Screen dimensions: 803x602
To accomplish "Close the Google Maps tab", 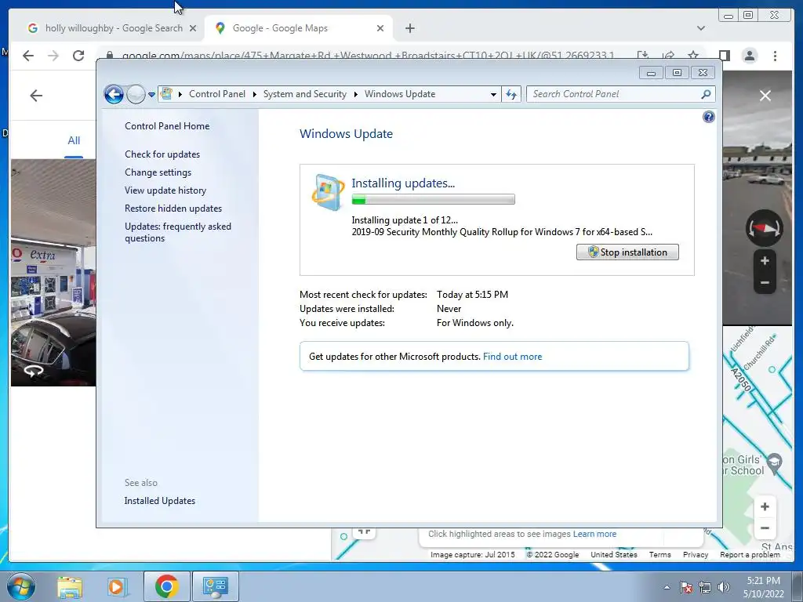I will point(380,29).
